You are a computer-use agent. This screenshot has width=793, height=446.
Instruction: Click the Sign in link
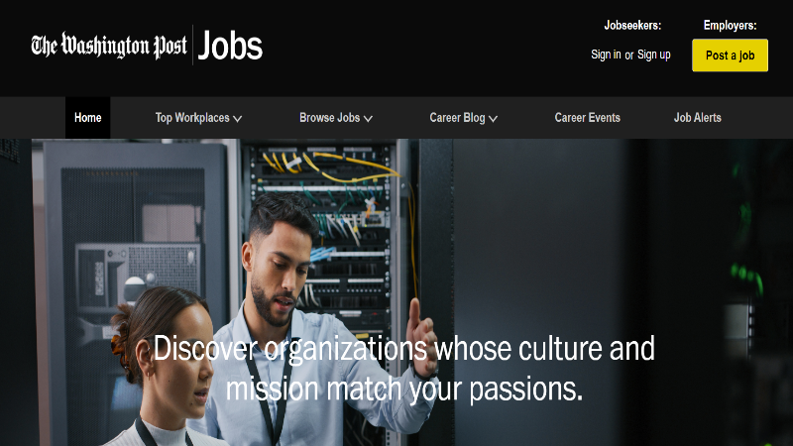tap(606, 55)
